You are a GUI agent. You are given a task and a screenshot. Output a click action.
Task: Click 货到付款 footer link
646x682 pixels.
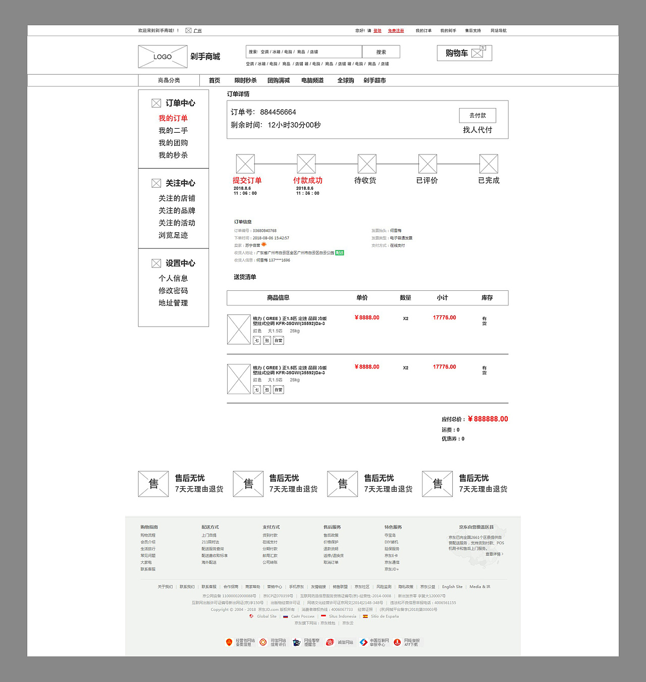[270, 535]
